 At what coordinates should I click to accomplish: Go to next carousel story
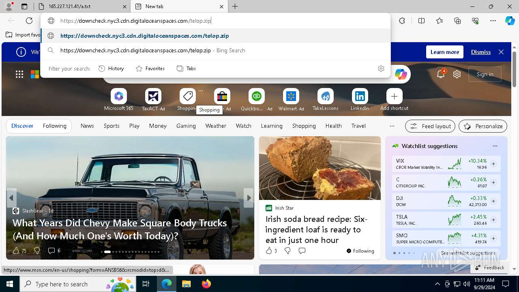pos(249,198)
